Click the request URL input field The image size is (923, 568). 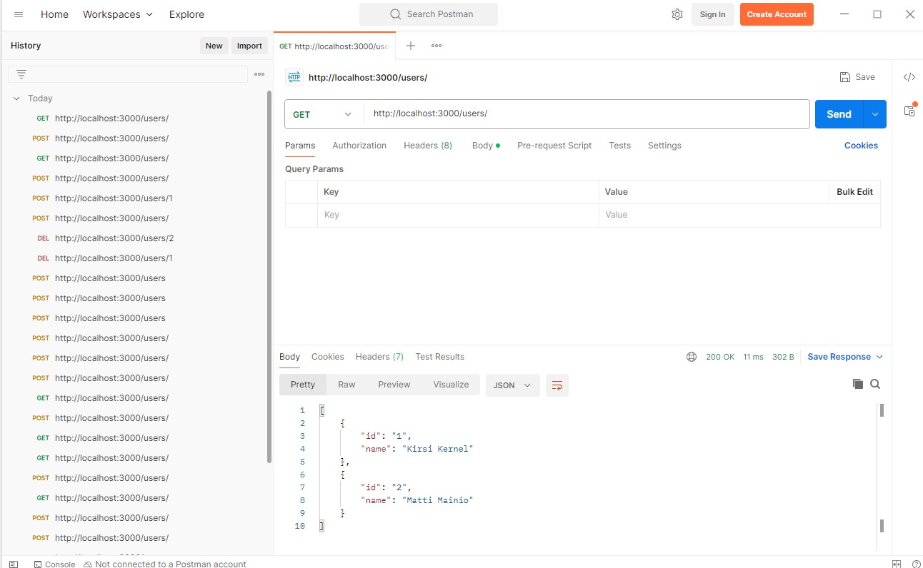(586, 114)
